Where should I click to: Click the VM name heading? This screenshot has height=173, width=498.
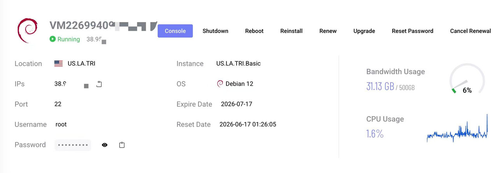point(103,26)
